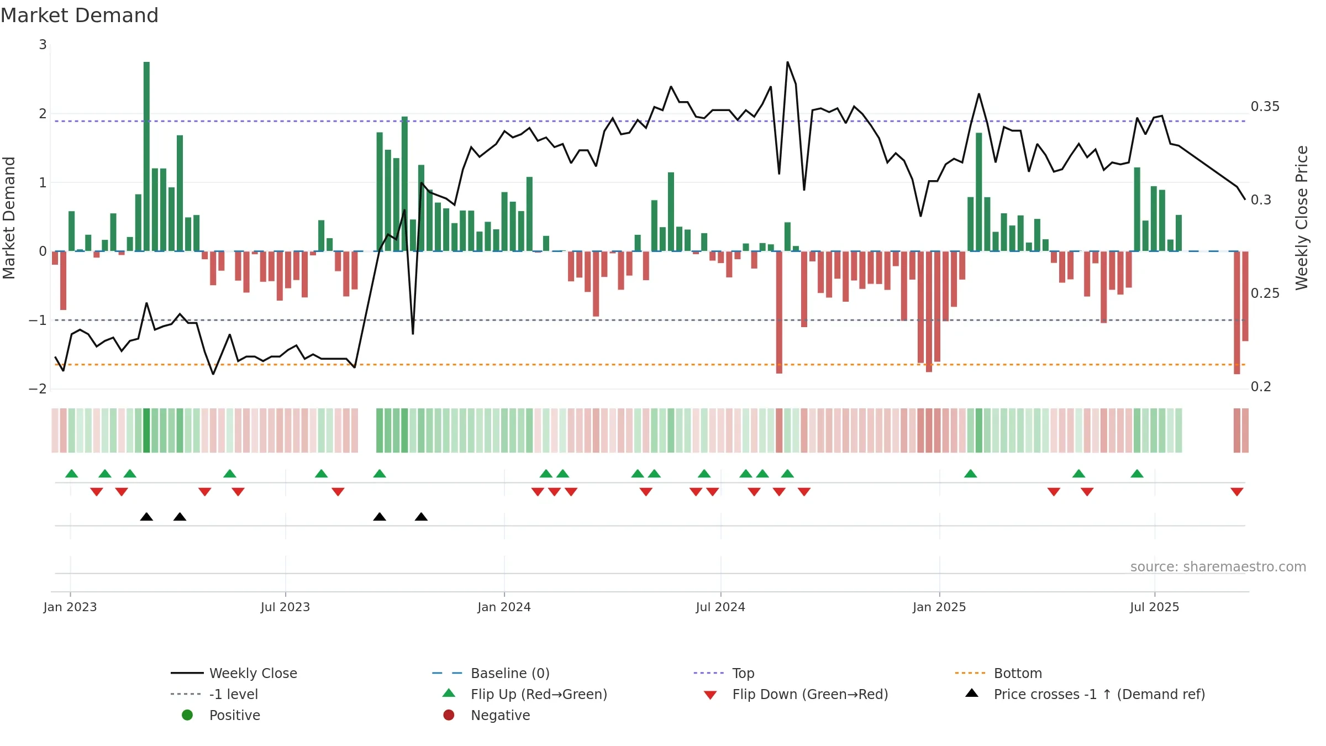Click the green triangle icon in legend
1326x746 pixels.
click(449, 693)
